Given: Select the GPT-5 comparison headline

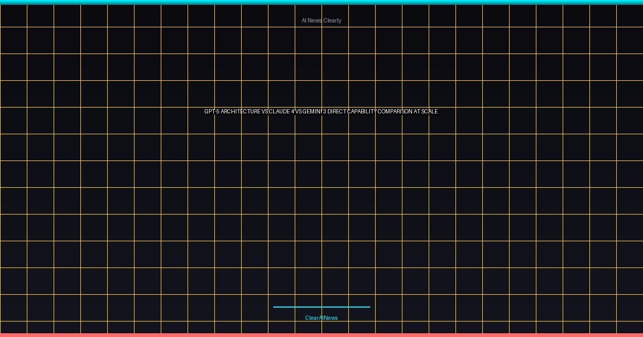Looking at the screenshot, I should pos(320,112).
